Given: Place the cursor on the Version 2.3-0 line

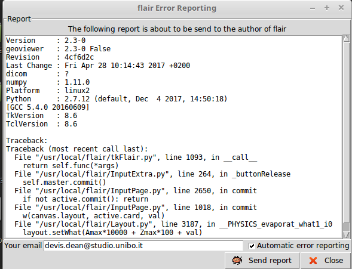Looking at the screenshot, I should (46, 41).
